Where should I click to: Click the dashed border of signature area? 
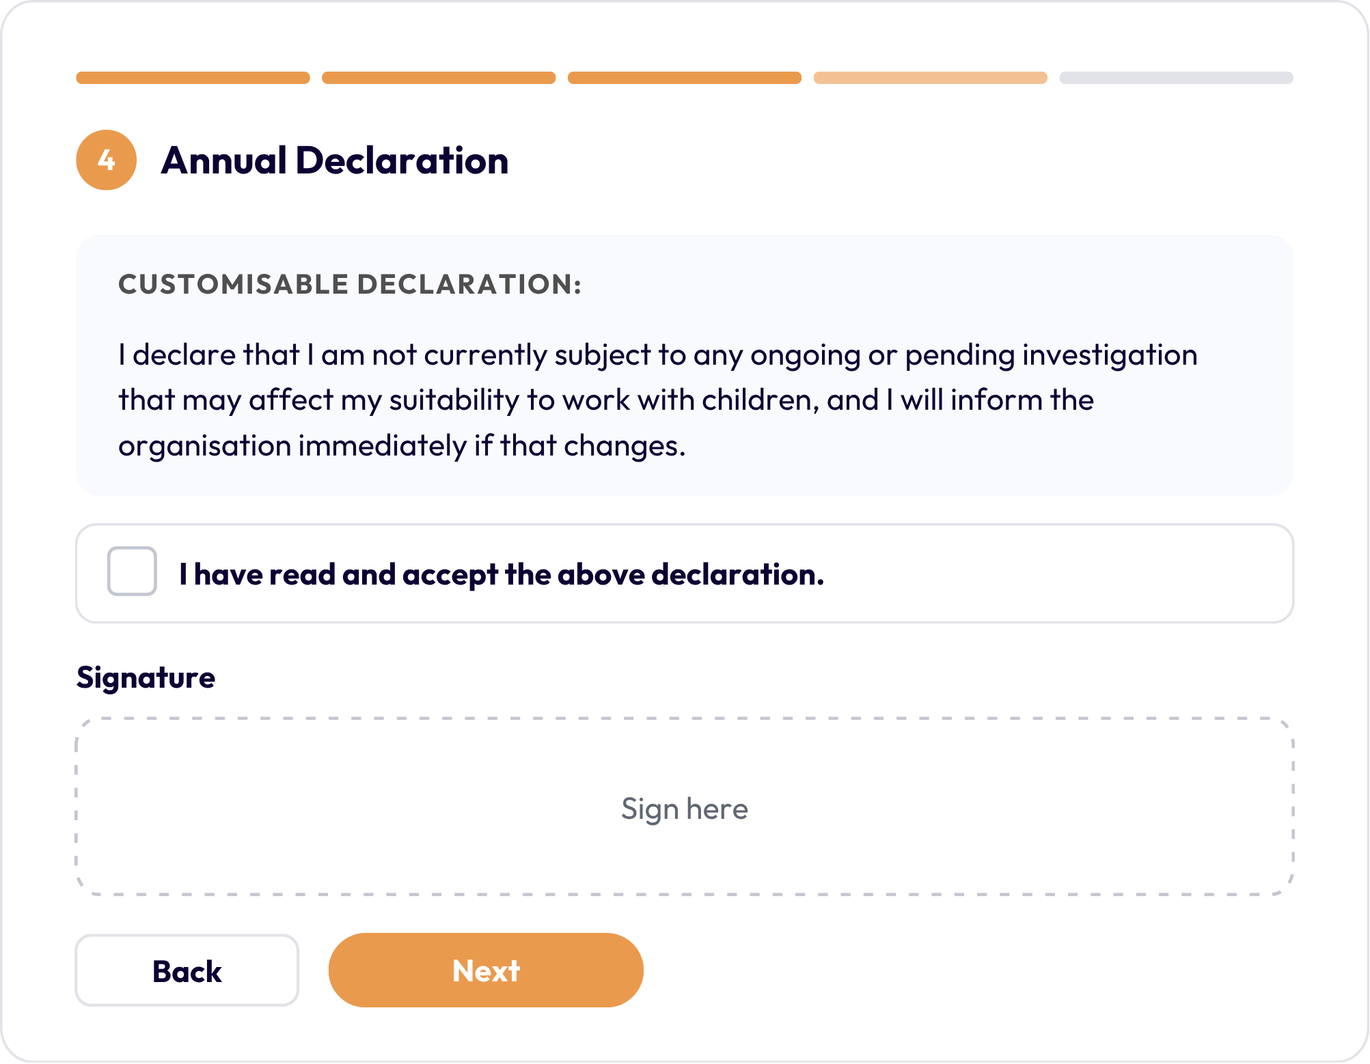(685, 718)
